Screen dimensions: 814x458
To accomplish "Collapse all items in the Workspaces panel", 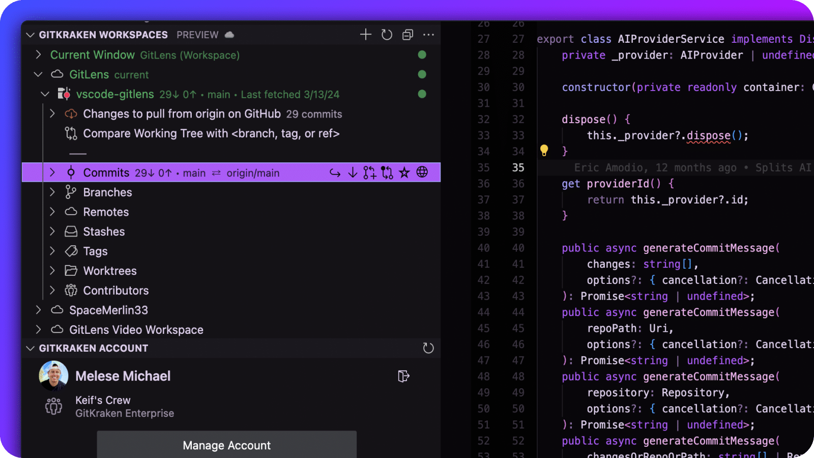I will [407, 35].
